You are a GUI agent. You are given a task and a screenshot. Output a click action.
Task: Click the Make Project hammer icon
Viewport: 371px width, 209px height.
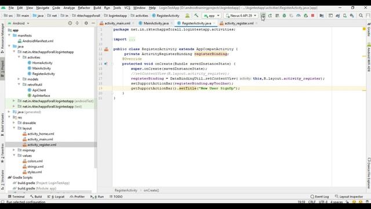tap(196, 16)
